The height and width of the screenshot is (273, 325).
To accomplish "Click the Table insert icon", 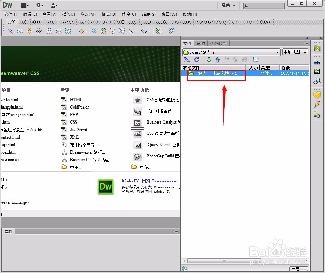I will (49, 31).
